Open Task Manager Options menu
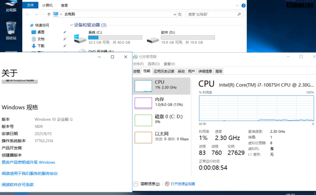The image size is (316, 195). click(153, 64)
